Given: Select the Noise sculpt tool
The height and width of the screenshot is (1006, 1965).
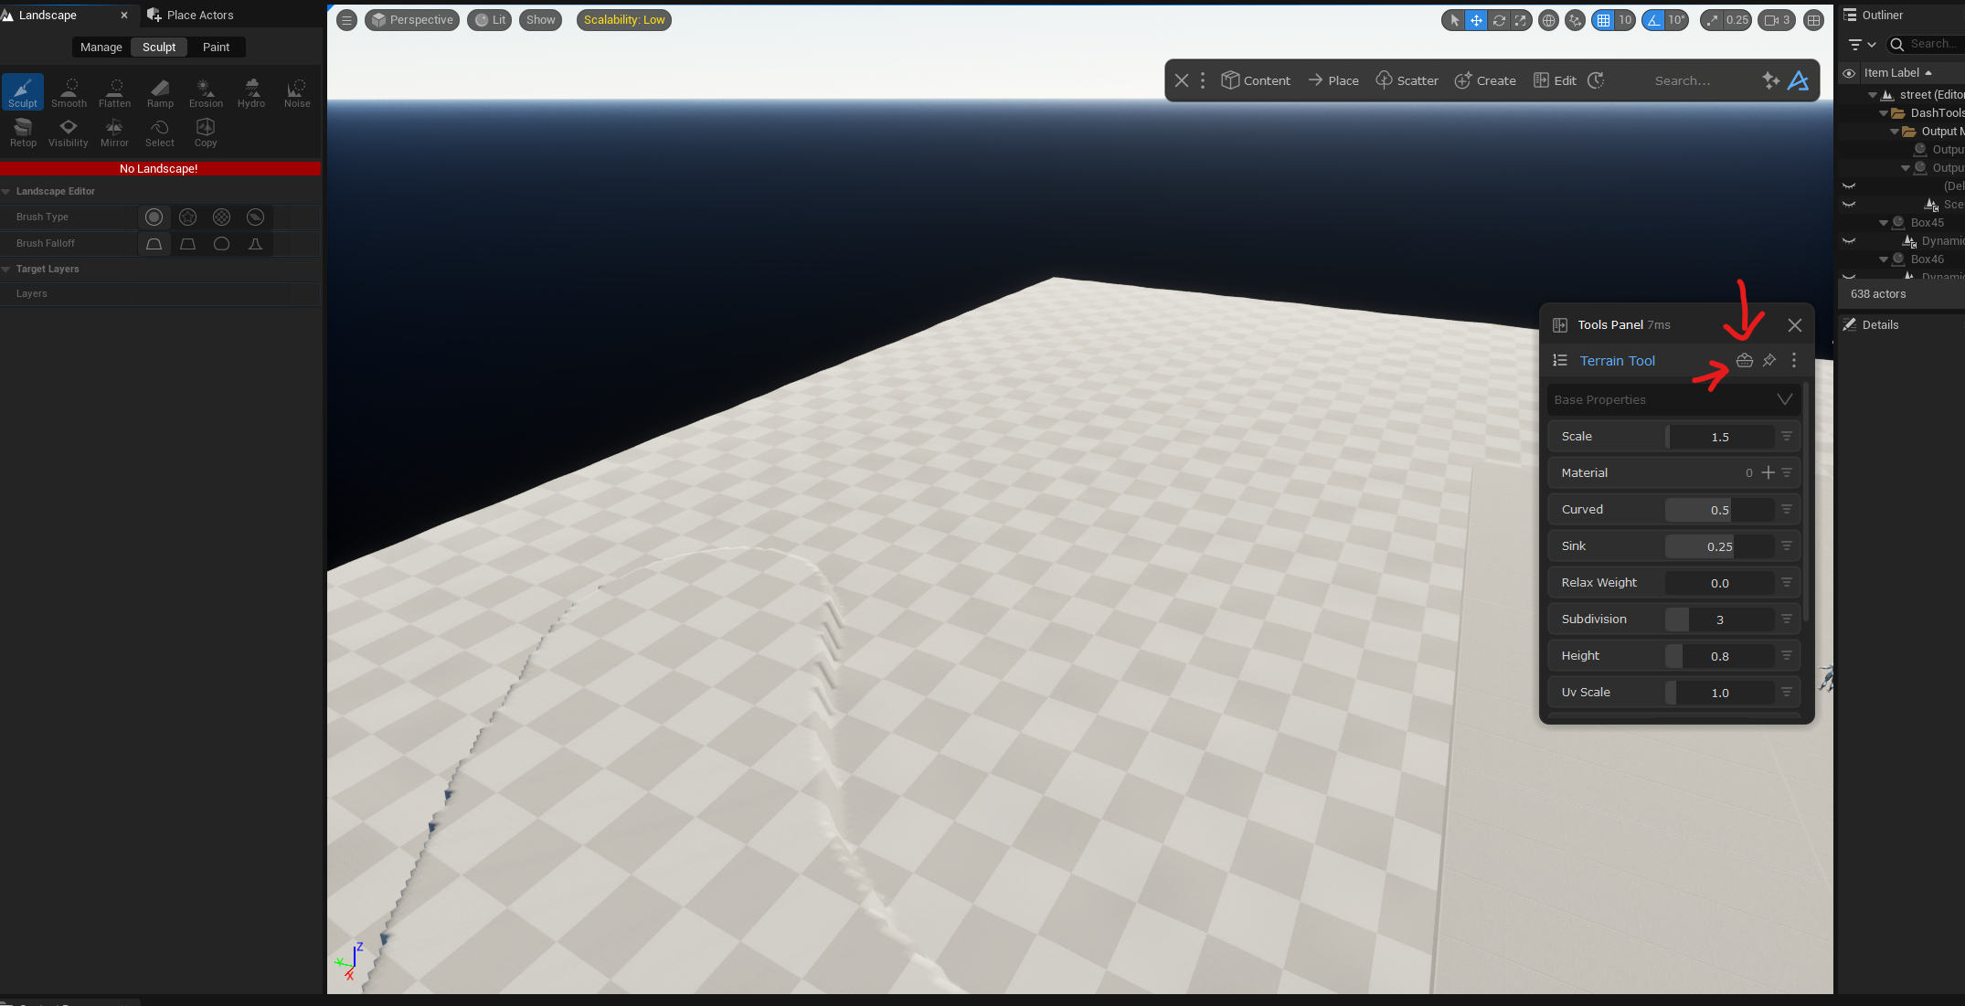Looking at the screenshot, I should pos(297,92).
